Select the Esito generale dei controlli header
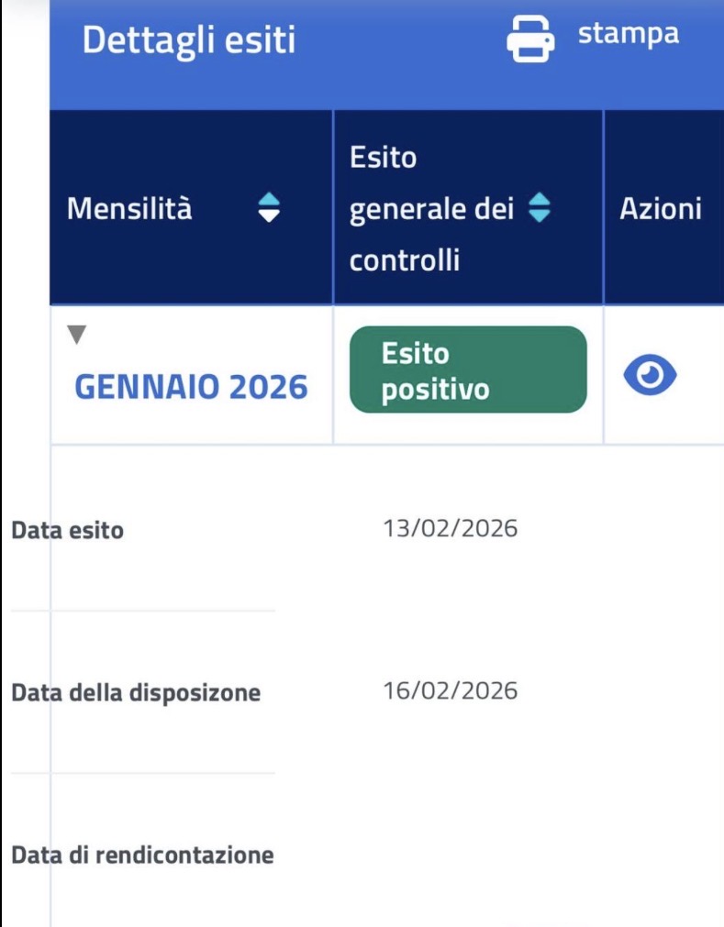The image size is (724, 927). coord(430,209)
